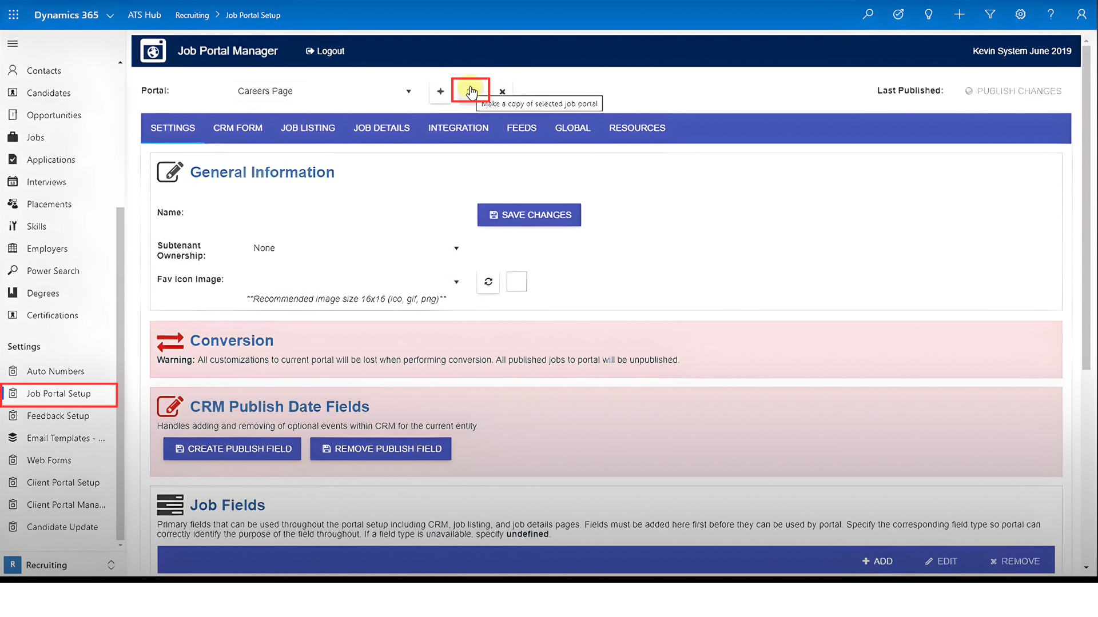Open the search magnifier in top bar
The height and width of the screenshot is (617, 1098).
click(868, 15)
